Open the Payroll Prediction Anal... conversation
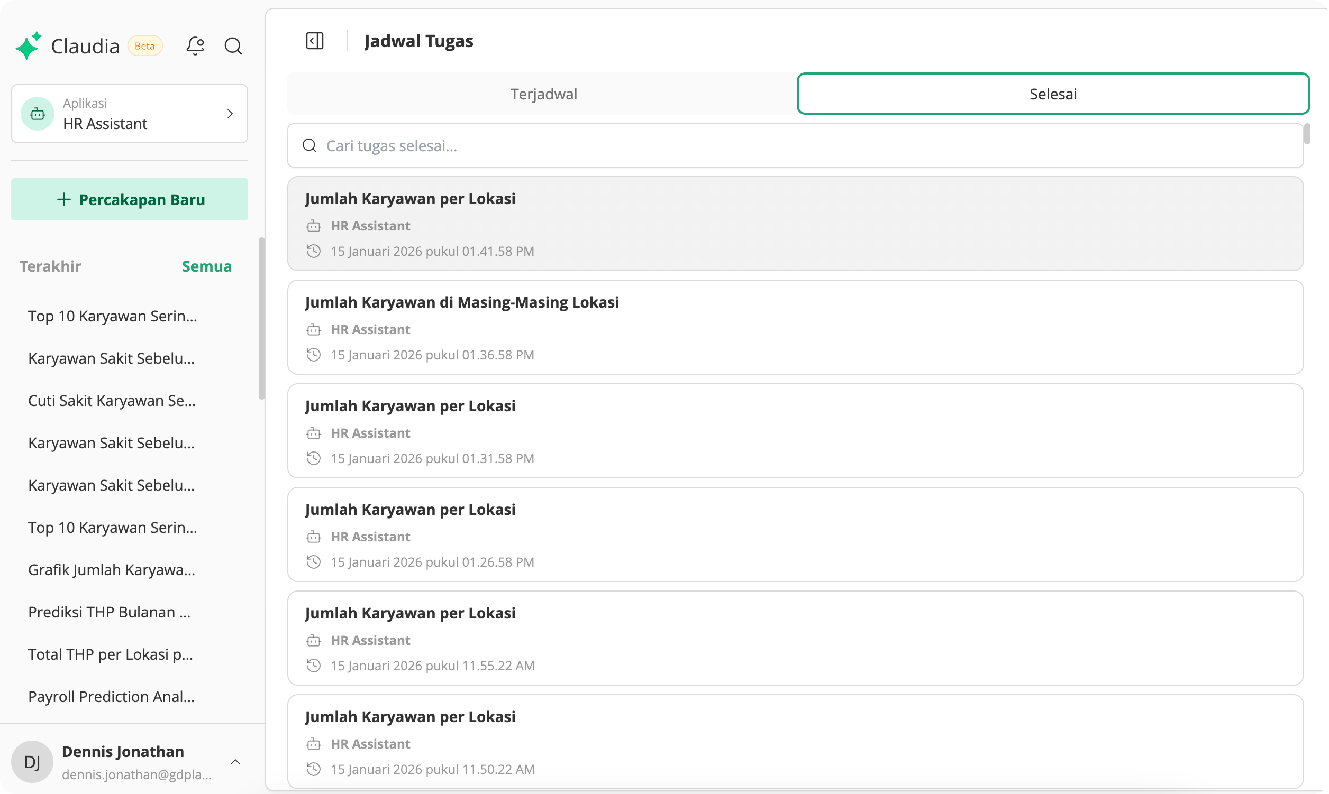This screenshot has height=794, width=1329. pyautogui.click(x=111, y=696)
